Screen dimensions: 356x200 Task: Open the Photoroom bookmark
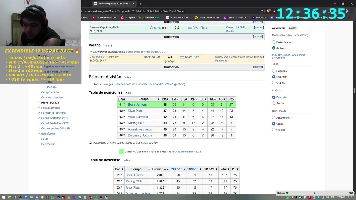pyautogui.click(x=259, y=17)
